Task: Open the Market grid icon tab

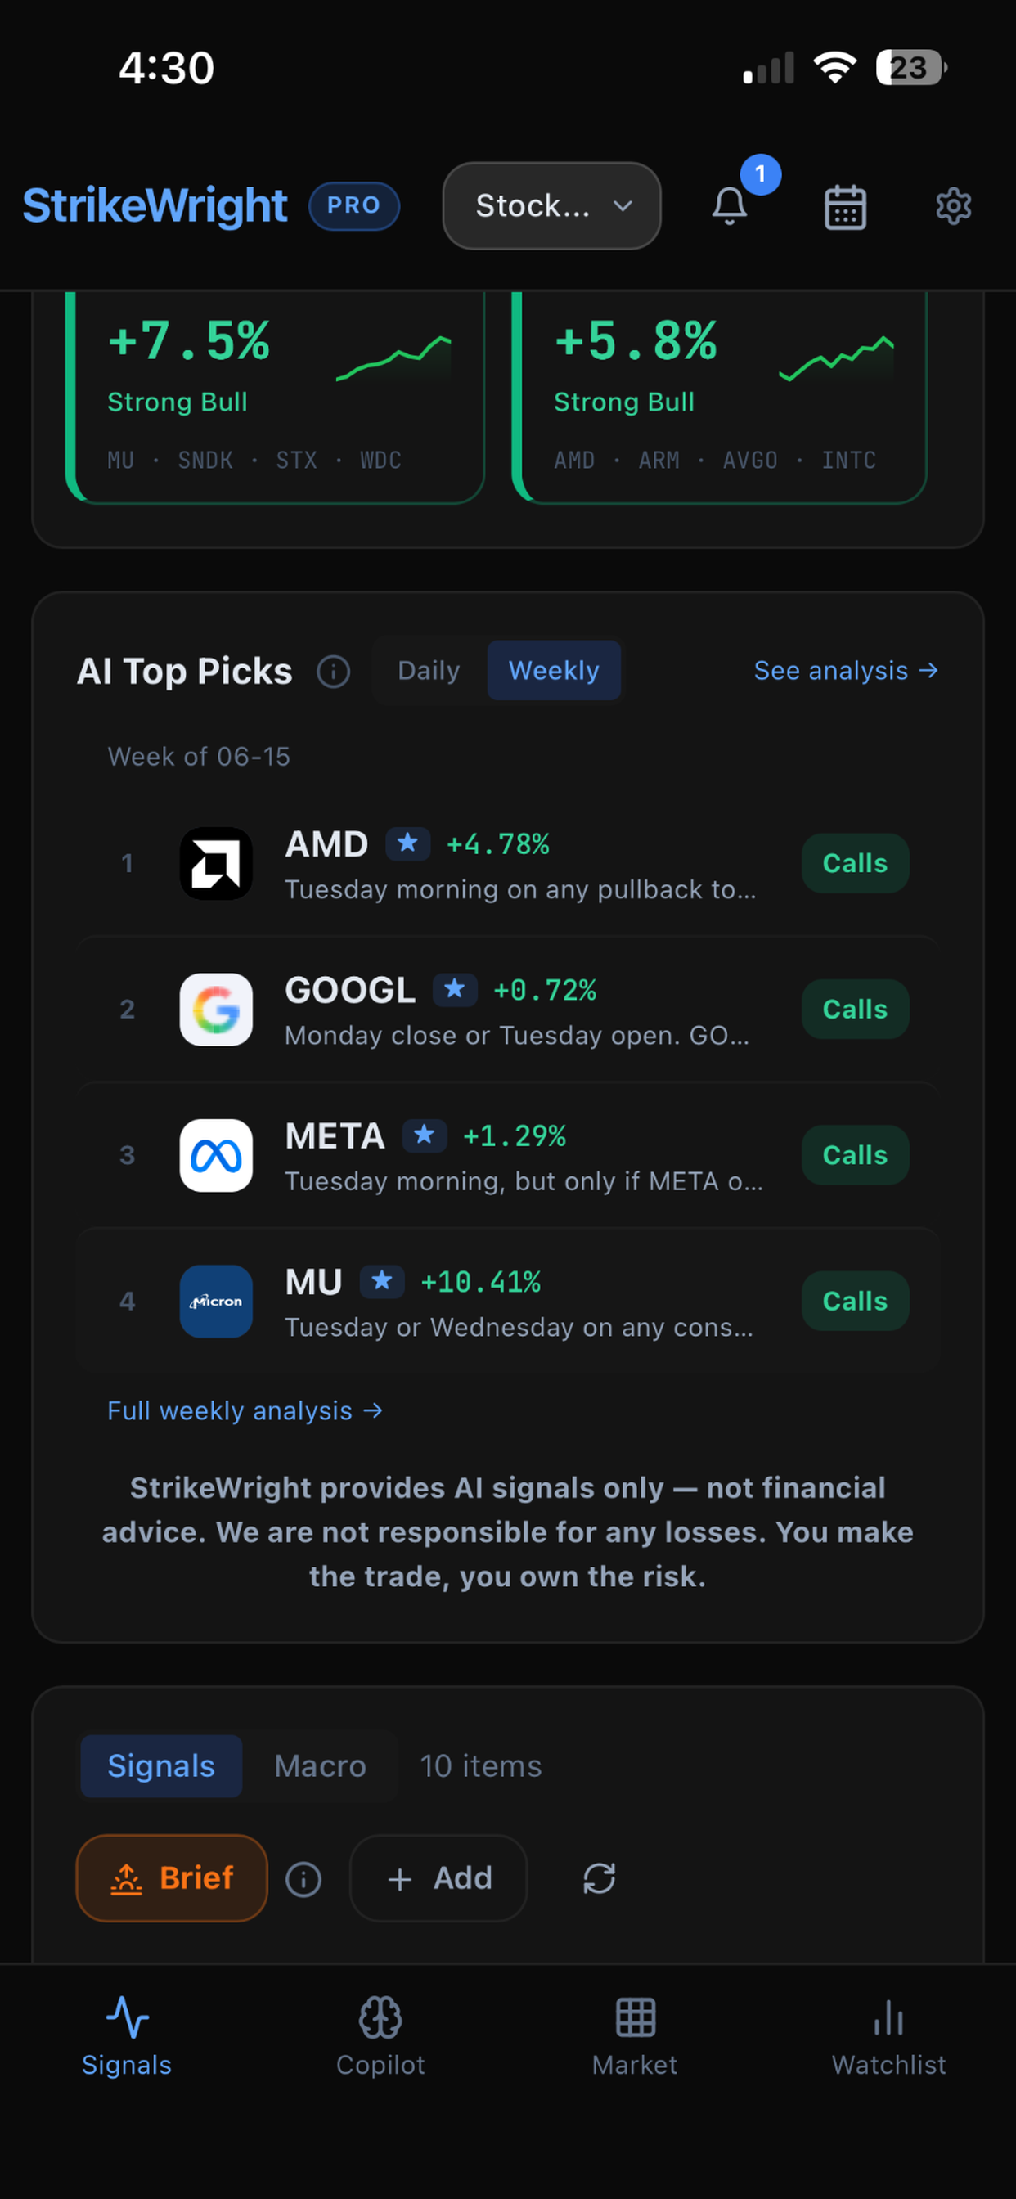Action: coord(636,2036)
